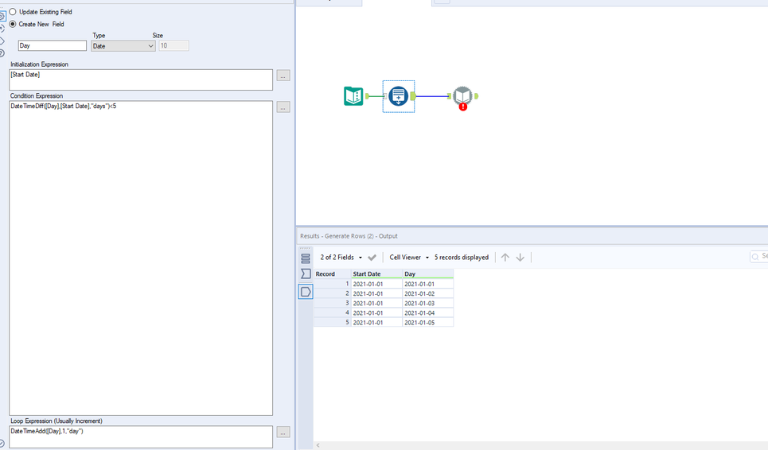Open expression editor for Loop Expression

[x=283, y=433]
